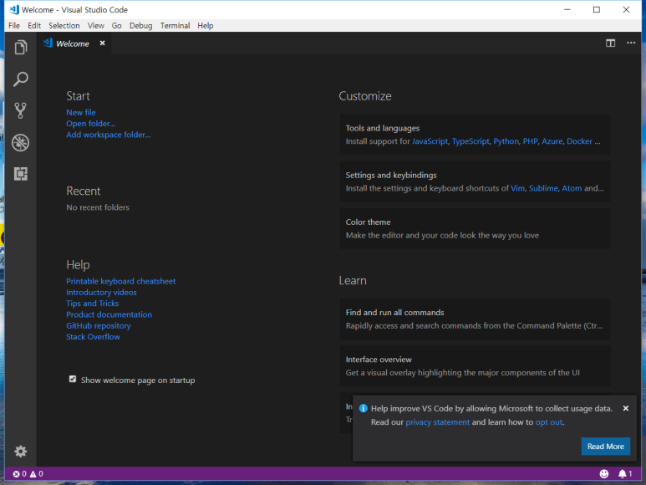
Task: Open the Source Control view
Action: (x=21, y=110)
